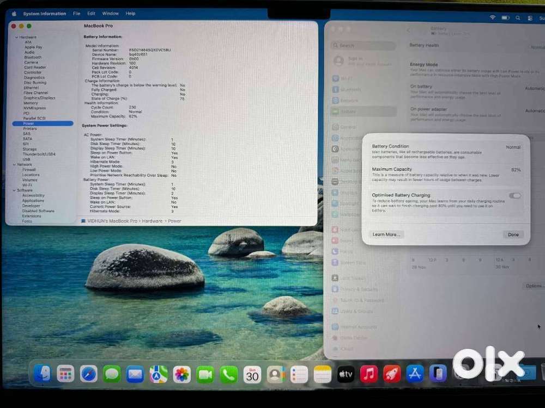
Task: Select Apple Pay in the Hardware list
Action: tap(33, 47)
